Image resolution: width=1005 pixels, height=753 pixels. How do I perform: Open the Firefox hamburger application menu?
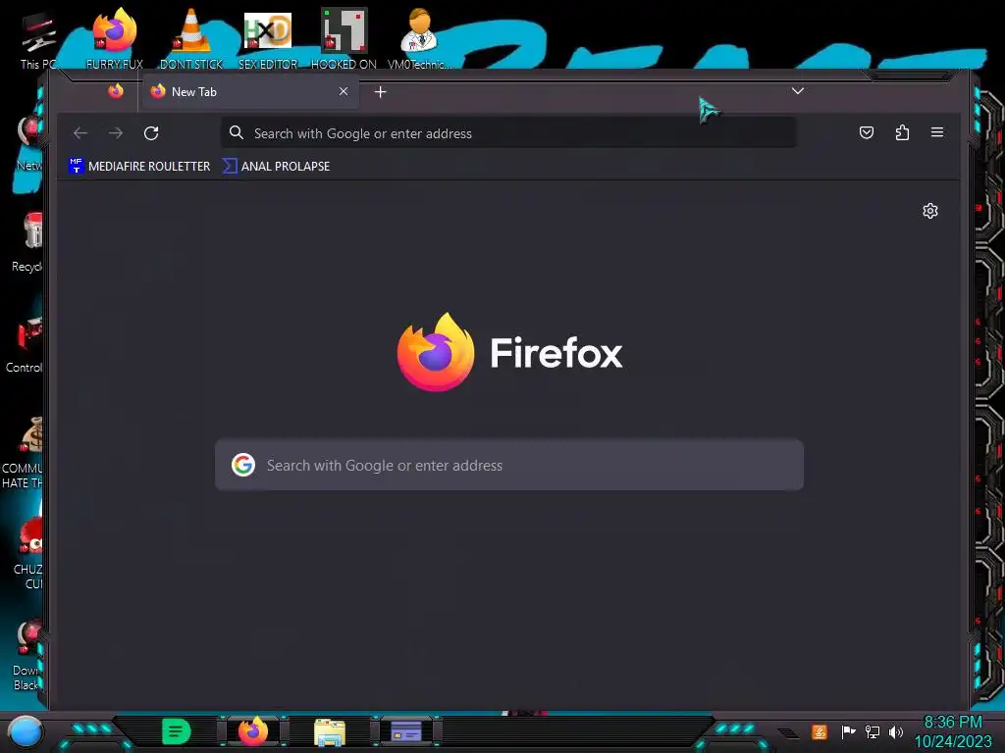coord(937,132)
